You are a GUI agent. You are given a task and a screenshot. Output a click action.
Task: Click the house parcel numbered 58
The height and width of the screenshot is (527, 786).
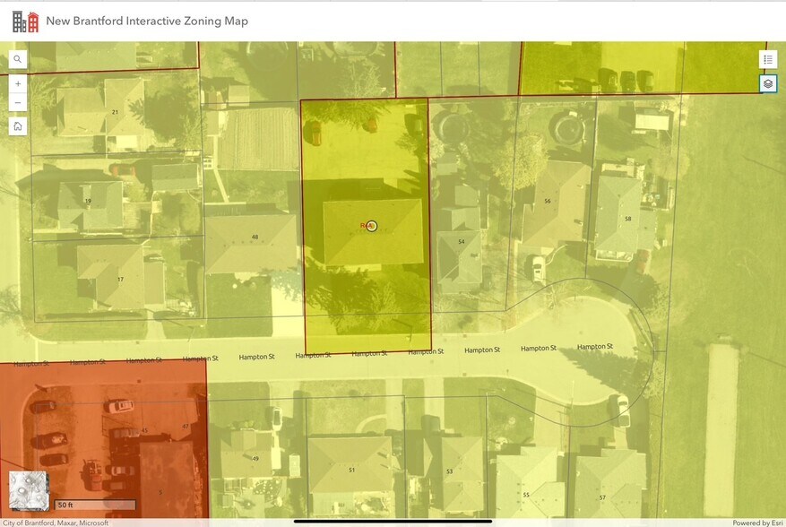[x=627, y=219]
